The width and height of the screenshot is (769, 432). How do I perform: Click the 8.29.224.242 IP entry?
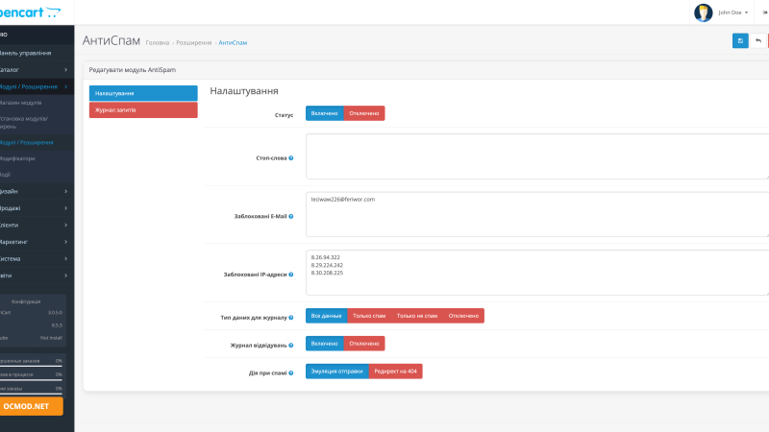click(x=327, y=265)
